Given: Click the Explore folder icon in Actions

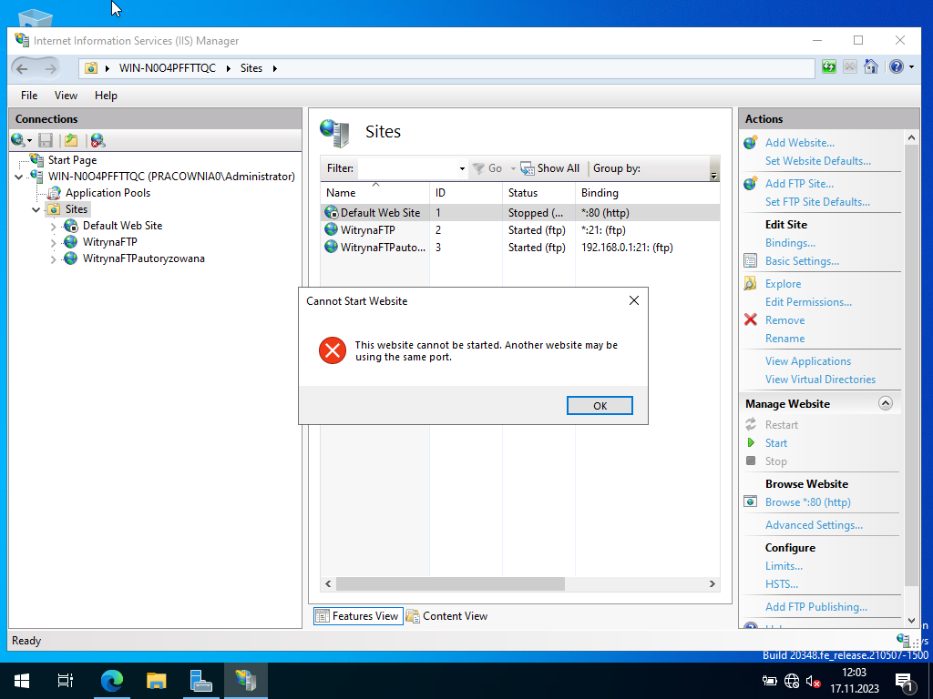Looking at the screenshot, I should [751, 284].
